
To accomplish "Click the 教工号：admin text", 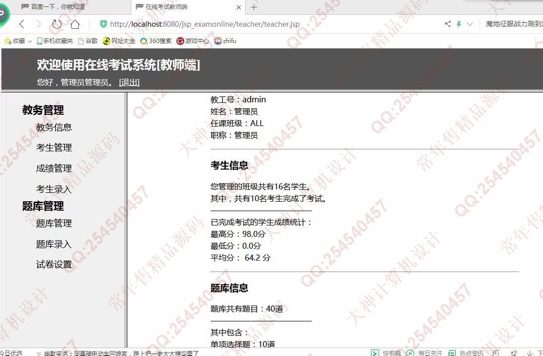I will 238,99.
